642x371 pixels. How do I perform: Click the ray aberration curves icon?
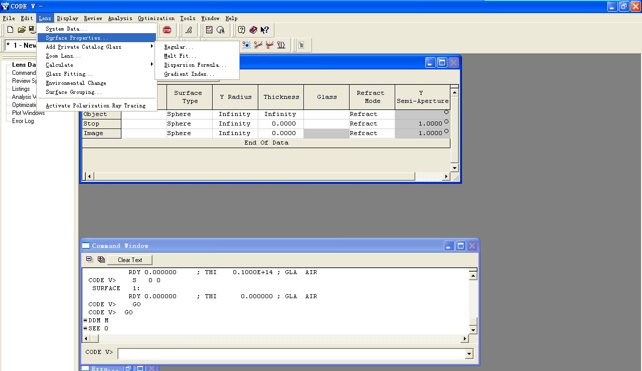258,45
